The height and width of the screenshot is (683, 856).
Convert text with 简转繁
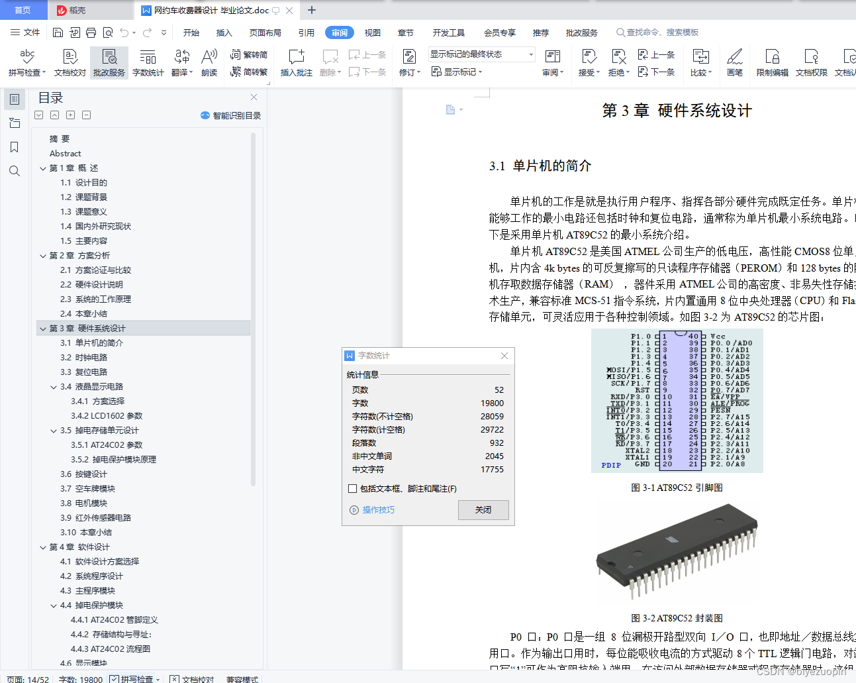(x=249, y=72)
